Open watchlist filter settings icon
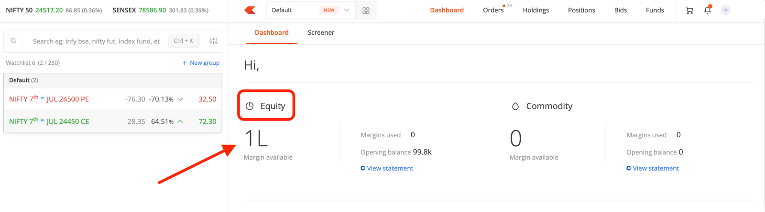 pos(213,41)
